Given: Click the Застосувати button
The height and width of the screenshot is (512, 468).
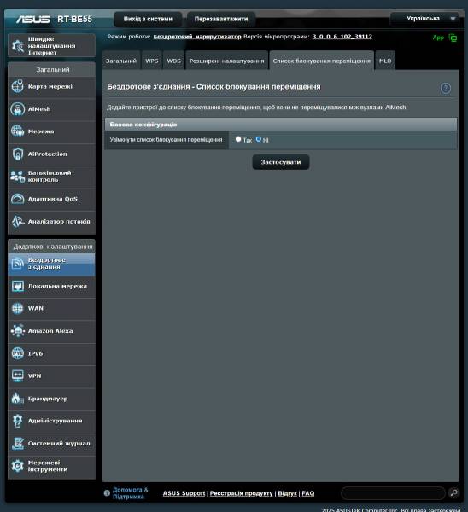Looking at the screenshot, I should click(x=281, y=162).
